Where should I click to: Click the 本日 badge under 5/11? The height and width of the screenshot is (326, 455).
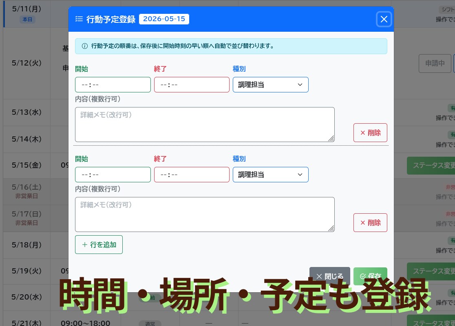coord(27,20)
